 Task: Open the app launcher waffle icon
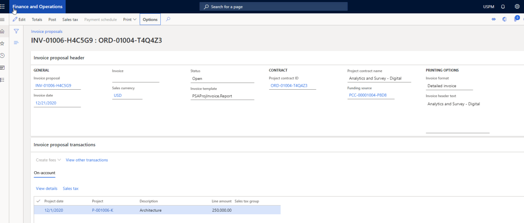3,7
